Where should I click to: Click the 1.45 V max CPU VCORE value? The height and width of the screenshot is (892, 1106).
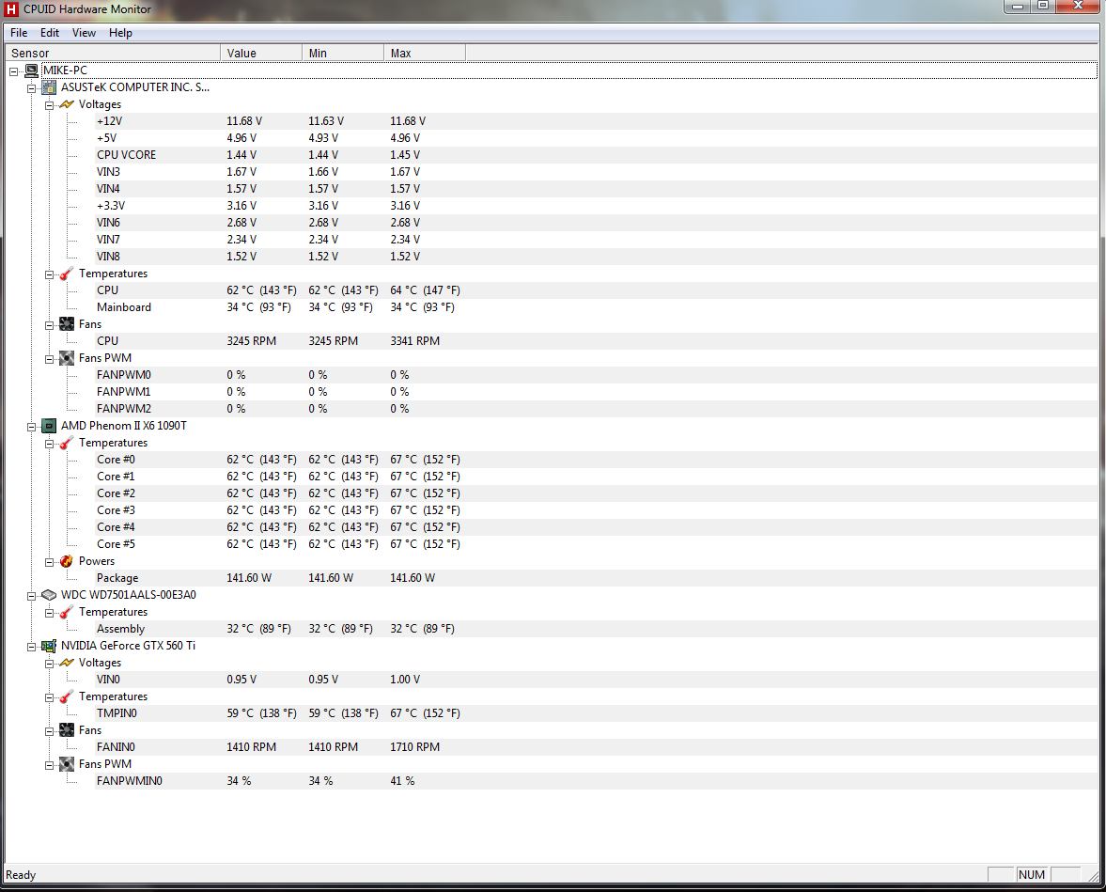(405, 155)
